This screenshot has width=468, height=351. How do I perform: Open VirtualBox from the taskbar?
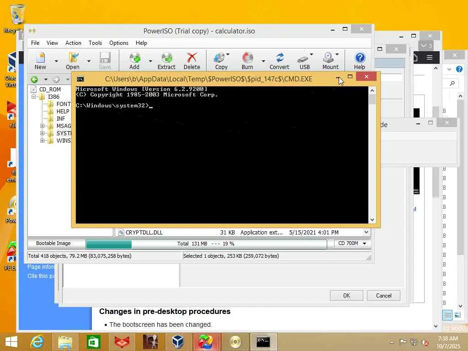coord(178,341)
